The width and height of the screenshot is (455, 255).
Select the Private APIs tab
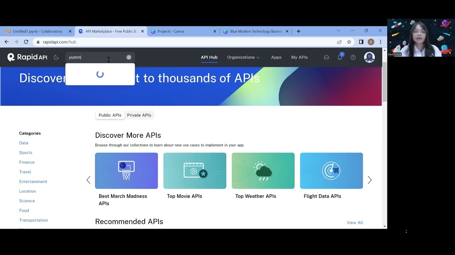(139, 115)
